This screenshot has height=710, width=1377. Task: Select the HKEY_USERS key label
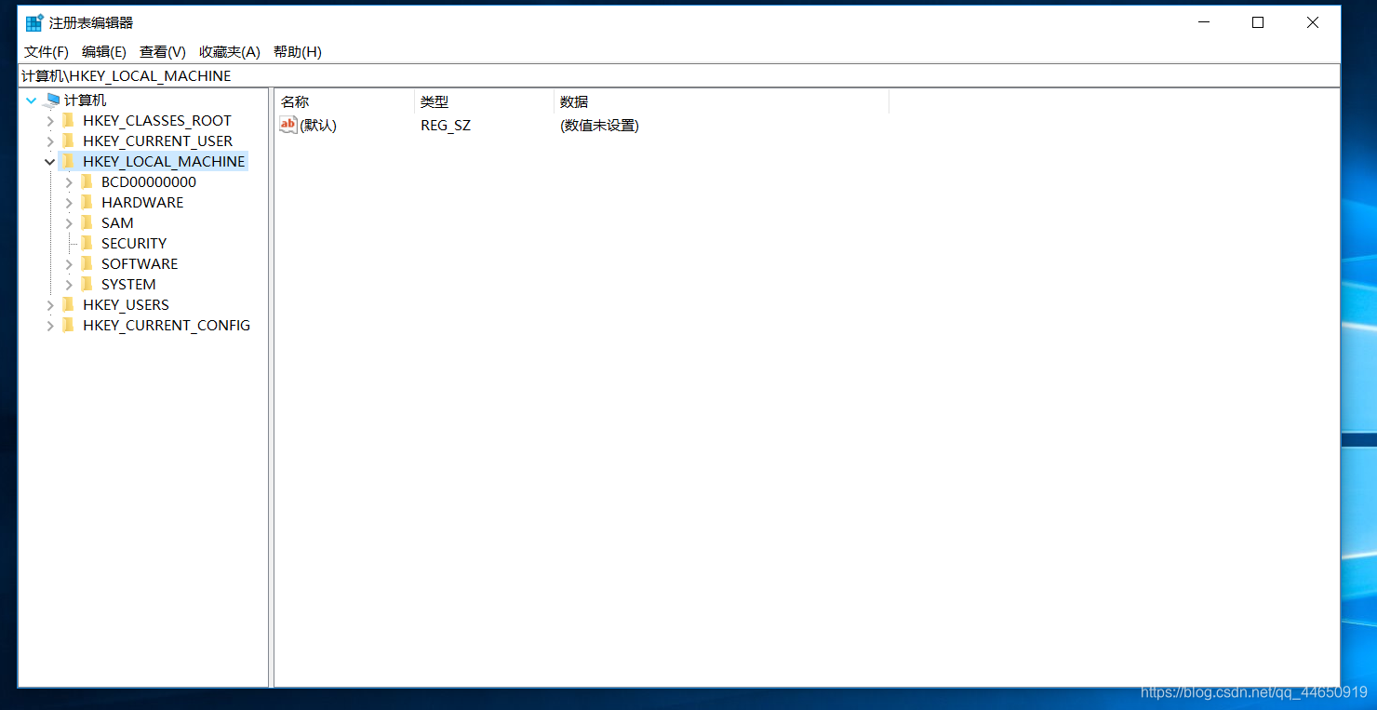click(126, 305)
